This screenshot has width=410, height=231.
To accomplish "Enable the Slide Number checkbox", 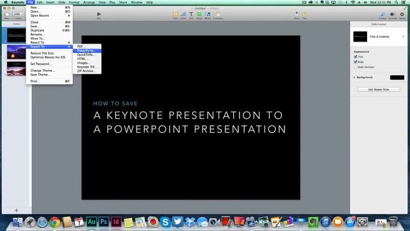I will [x=356, y=67].
